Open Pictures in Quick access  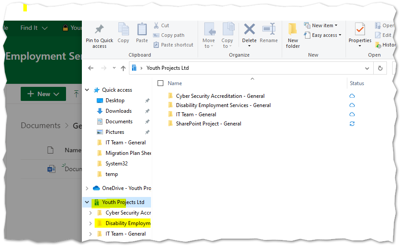[x=115, y=132]
